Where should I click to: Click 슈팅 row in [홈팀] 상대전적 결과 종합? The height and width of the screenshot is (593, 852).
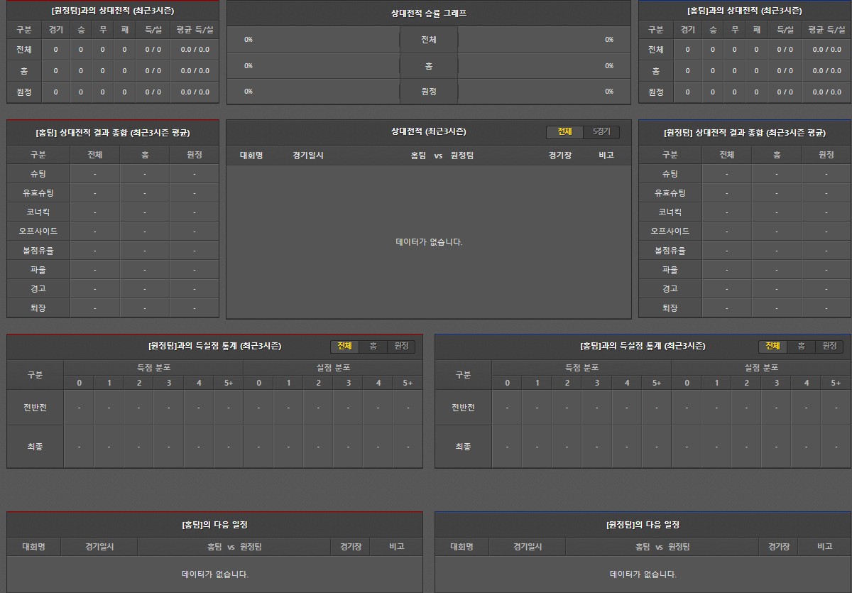pyautogui.click(x=38, y=174)
